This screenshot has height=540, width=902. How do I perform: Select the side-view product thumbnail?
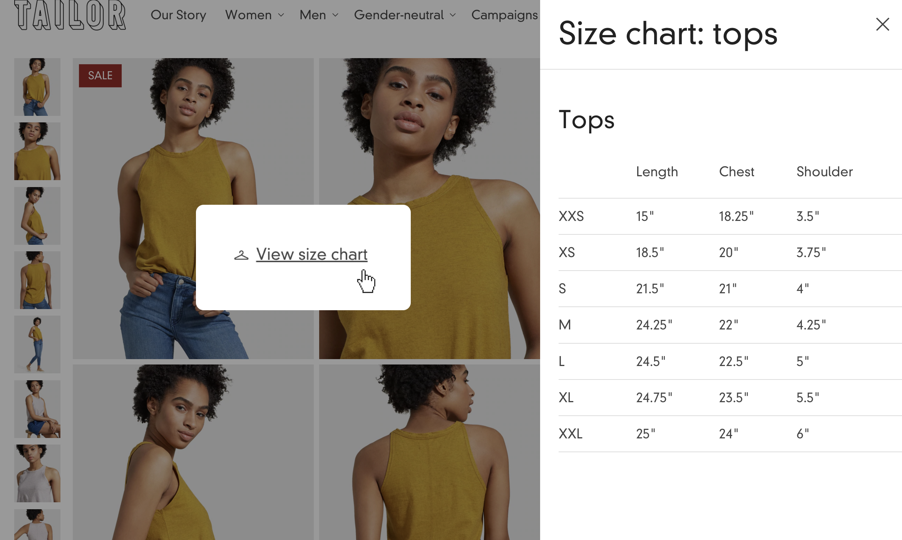37,216
